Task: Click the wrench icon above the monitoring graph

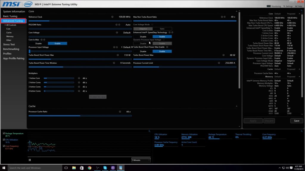Action: tap(150, 131)
